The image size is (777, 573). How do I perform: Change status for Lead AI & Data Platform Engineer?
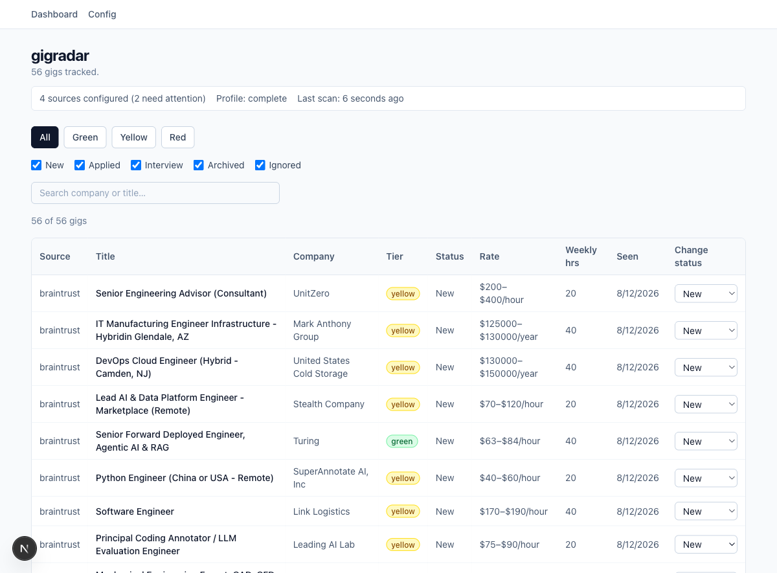click(706, 404)
